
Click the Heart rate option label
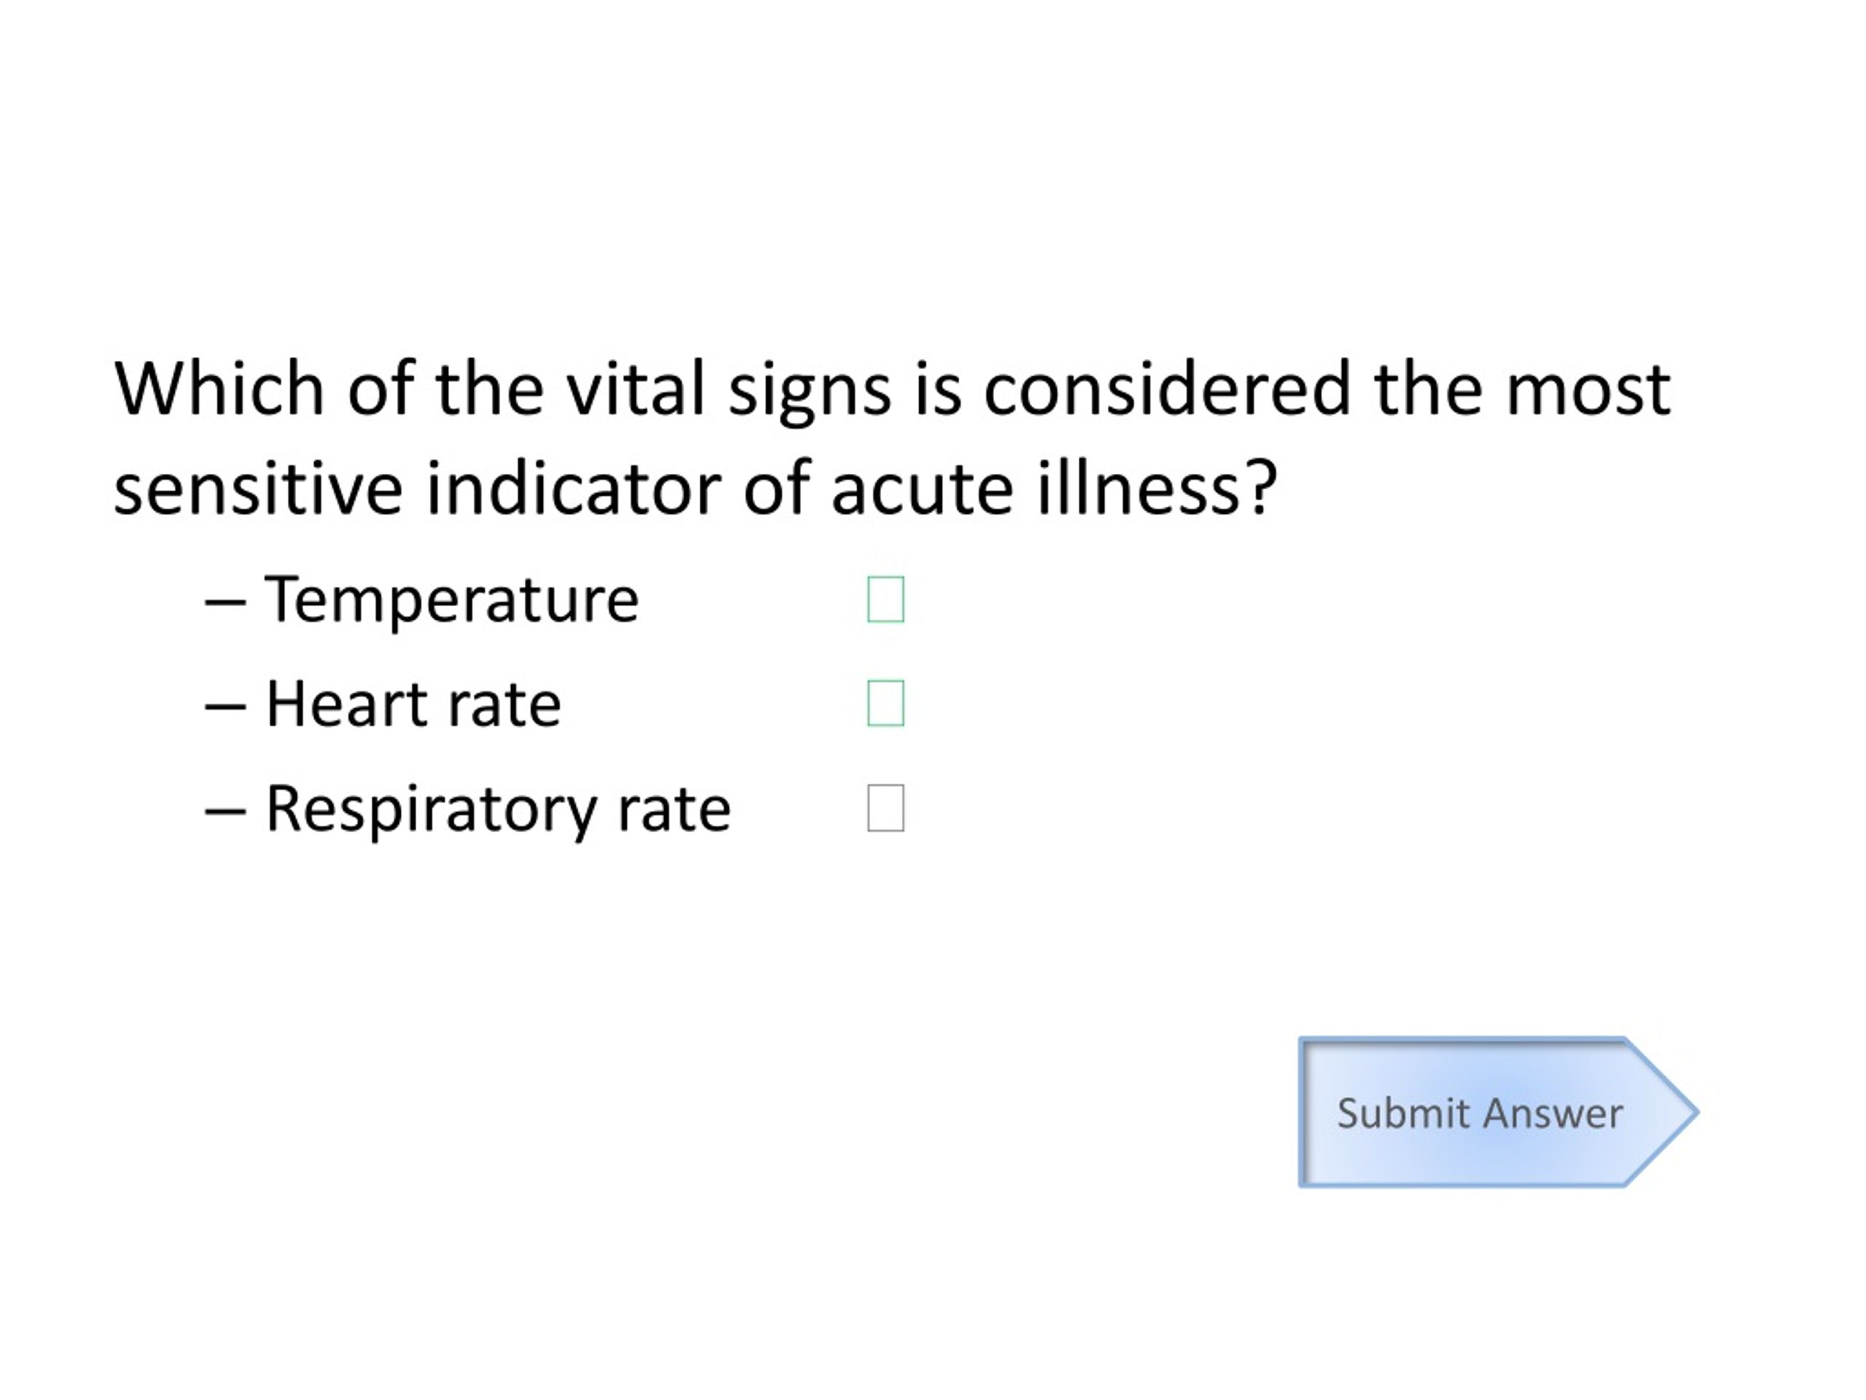(x=413, y=703)
